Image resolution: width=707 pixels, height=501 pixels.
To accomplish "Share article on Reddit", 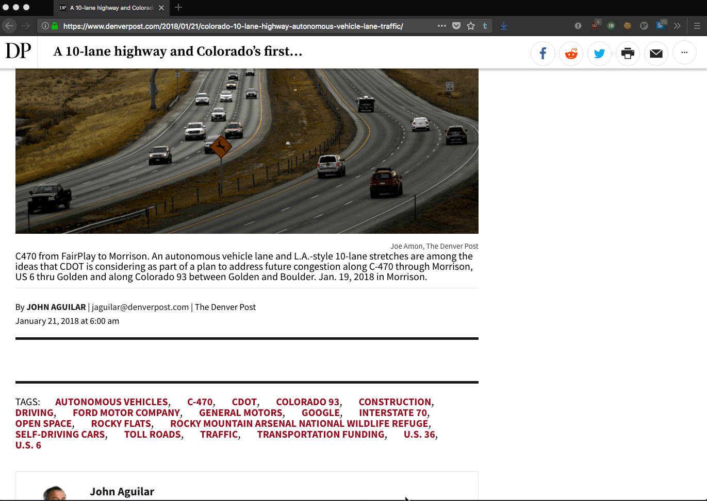I will (x=571, y=53).
